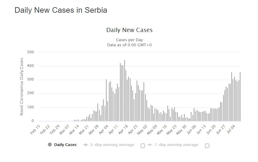Image resolution: width=258 pixels, height=162 pixels.
Task: Click the Cases per Day subtitle
Action: point(129,40)
